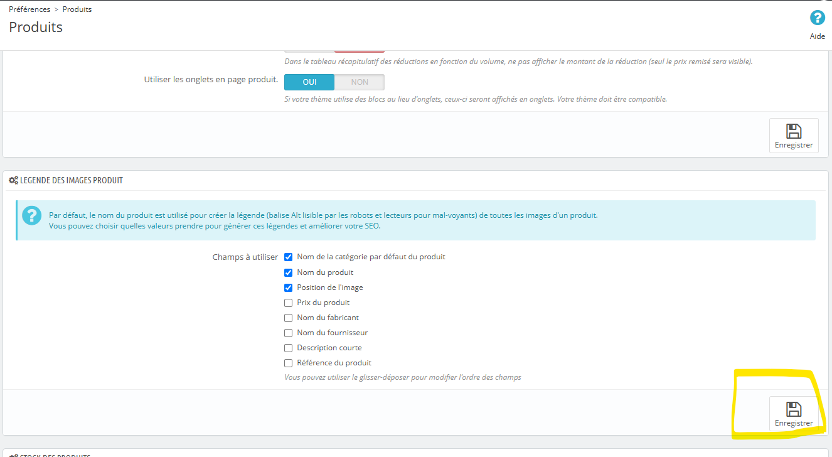Check the Description courte option
This screenshot has height=457, width=832.
point(289,348)
